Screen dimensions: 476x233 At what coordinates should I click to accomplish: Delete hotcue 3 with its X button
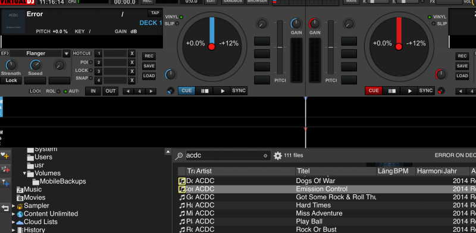pyautogui.click(x=131, y=71)
